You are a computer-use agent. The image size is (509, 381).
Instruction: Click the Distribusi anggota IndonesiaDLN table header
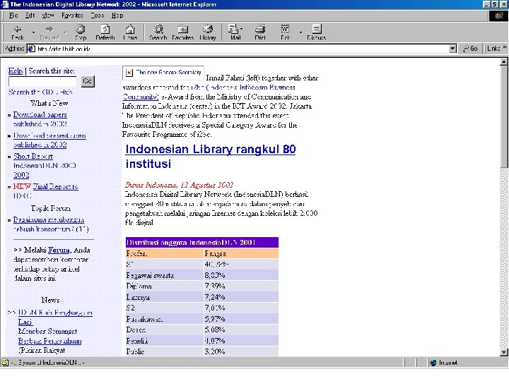pyautogui.click(x=202, y=242)
